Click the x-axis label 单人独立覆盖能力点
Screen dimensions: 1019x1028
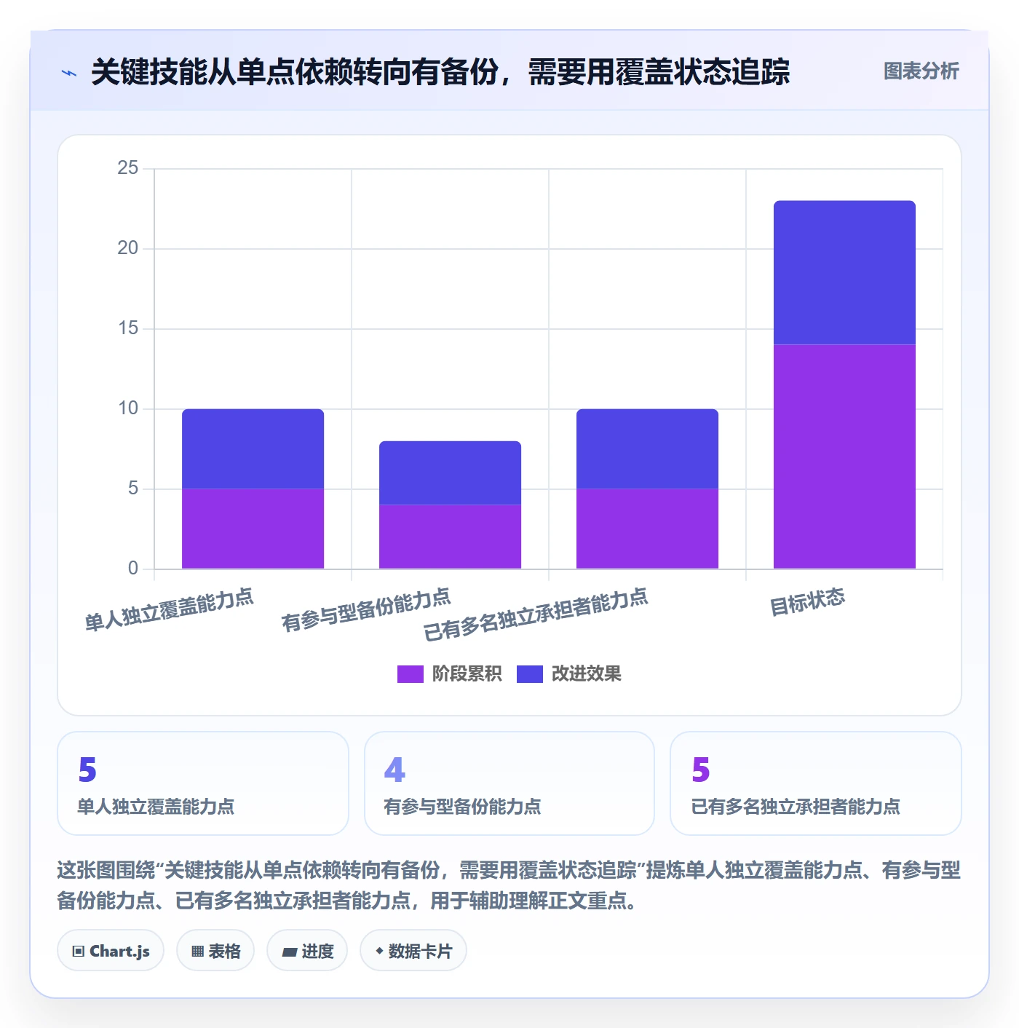point(170,610)
